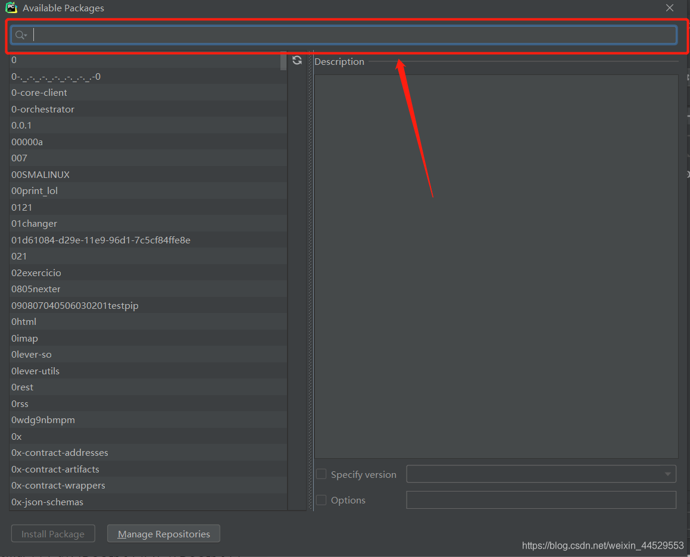The width and height of the screenshot is (690, 557).
Task: Select package 0121
Action: coord(148,207)
